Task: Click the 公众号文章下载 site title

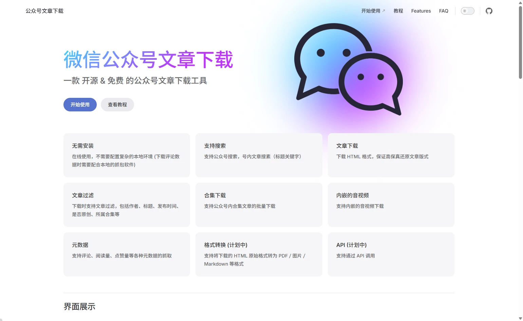Action: click(44, 11)
